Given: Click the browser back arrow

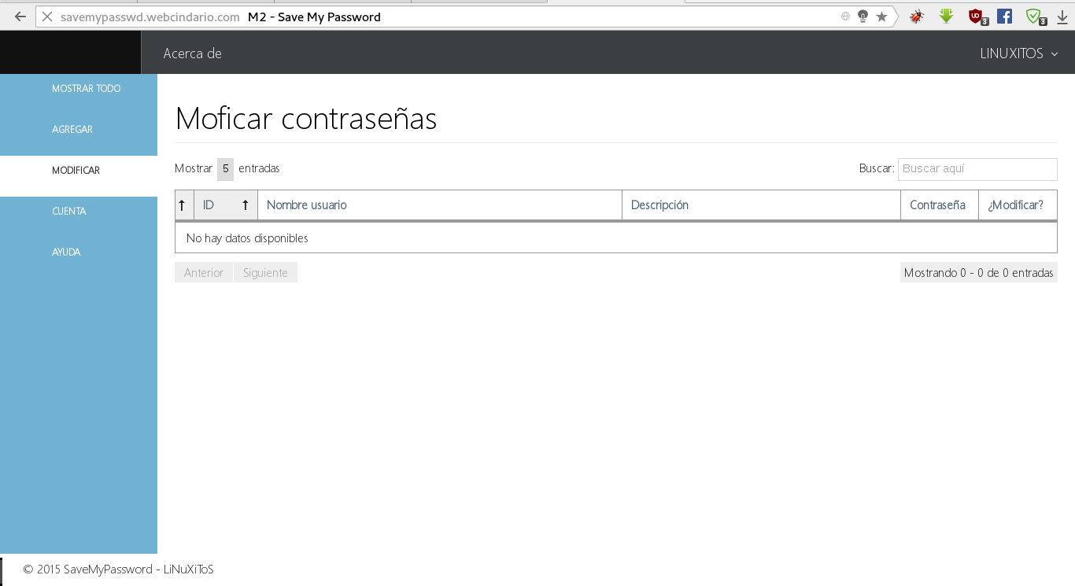Looking at the screenshot, I should click(x=20, y=17).
